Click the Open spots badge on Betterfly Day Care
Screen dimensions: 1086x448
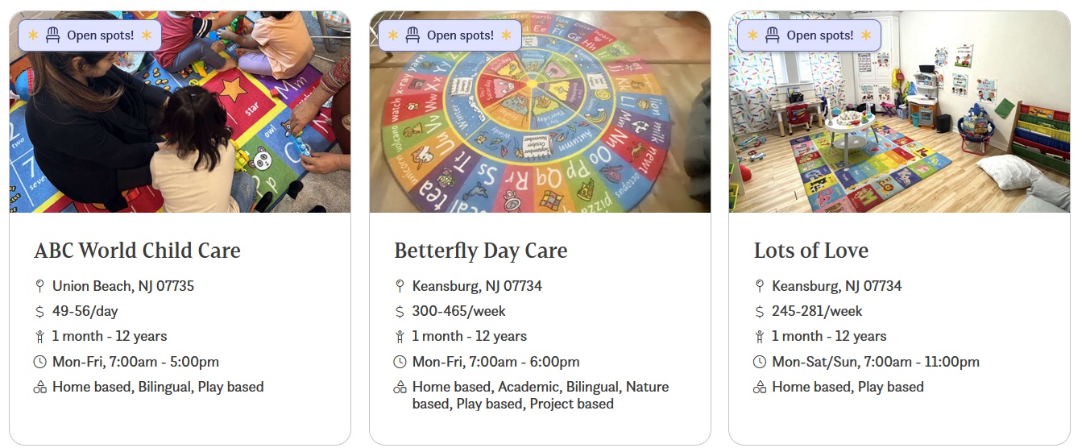[x=450, y=35]
